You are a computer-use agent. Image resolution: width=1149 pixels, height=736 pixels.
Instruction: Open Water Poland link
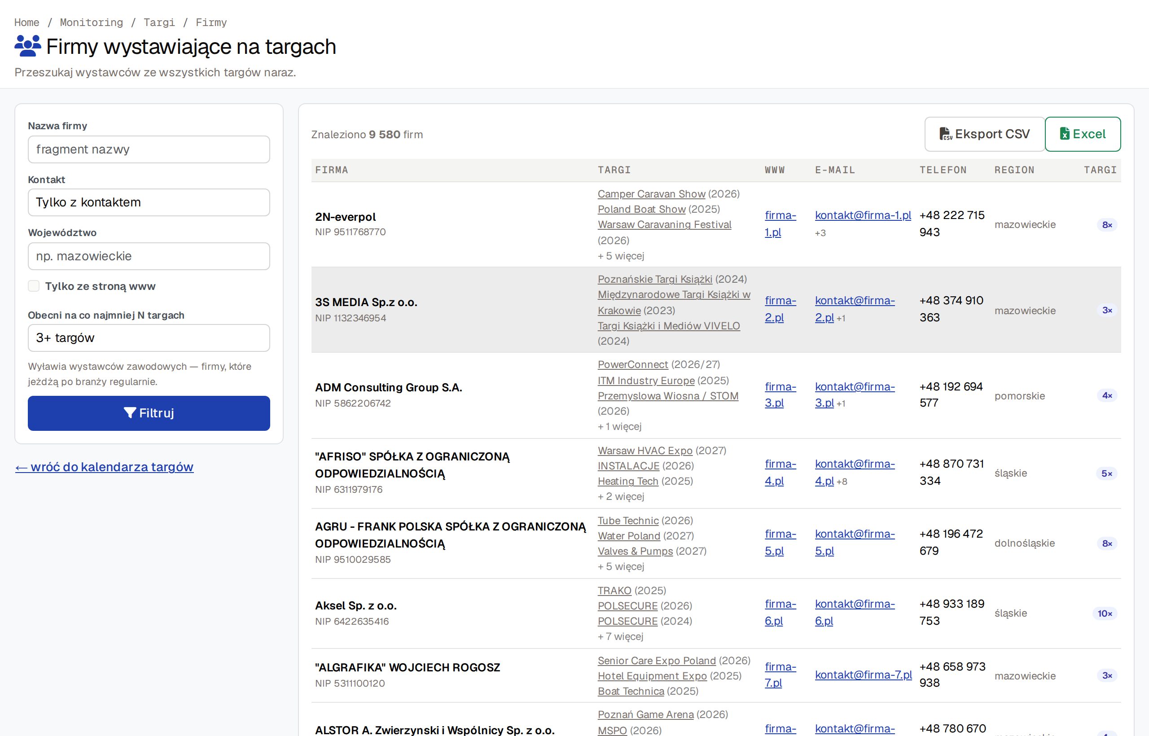(x=628, y=536)
